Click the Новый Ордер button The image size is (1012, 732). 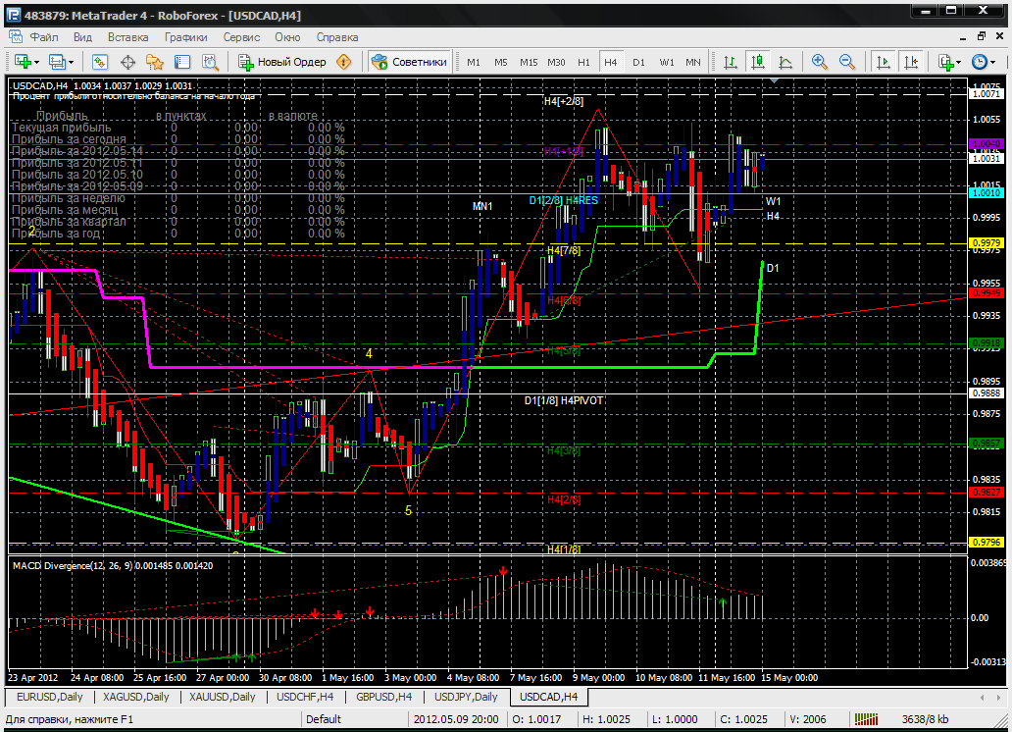click(x=282, y=62)
